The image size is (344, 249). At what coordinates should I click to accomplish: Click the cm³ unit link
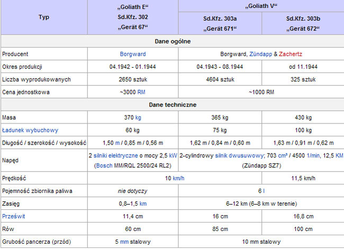click(x=283, y=156)
